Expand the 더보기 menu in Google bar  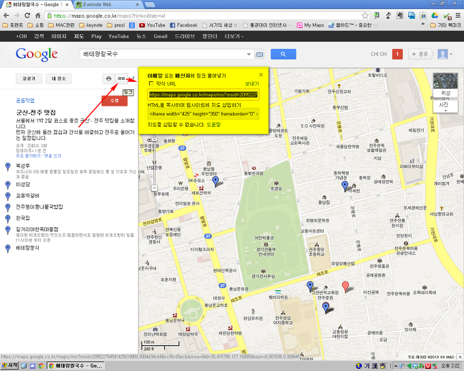(234, 36)
